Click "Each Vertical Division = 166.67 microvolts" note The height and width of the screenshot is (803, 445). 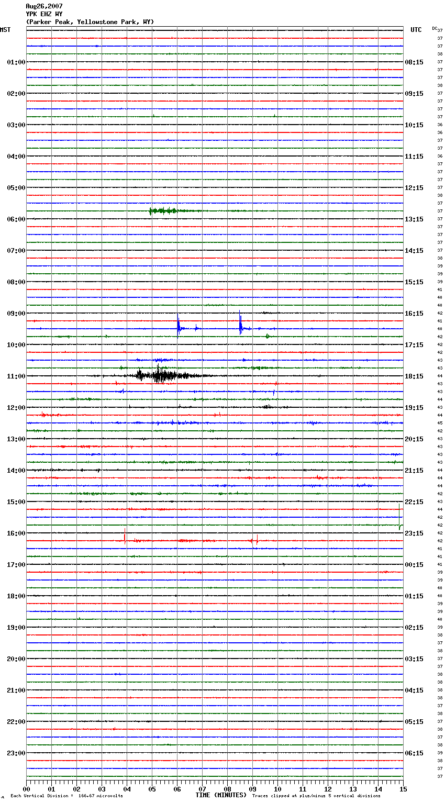(66, 796)
